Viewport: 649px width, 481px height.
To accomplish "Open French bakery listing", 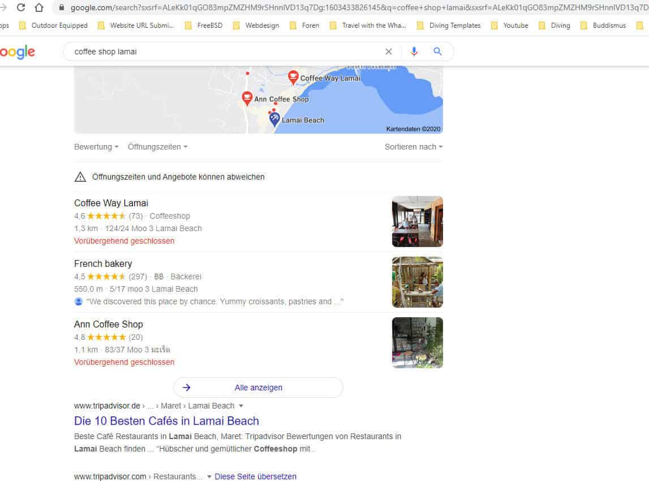I will tap(103, 263).
